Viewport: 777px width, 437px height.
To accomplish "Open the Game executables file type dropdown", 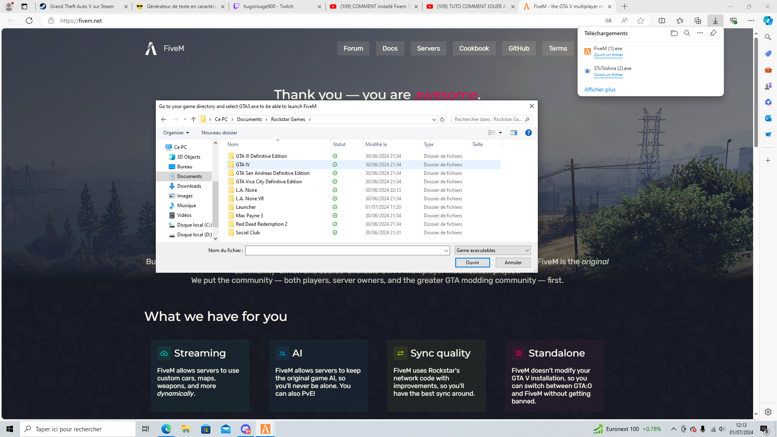I will pos(493,250).
